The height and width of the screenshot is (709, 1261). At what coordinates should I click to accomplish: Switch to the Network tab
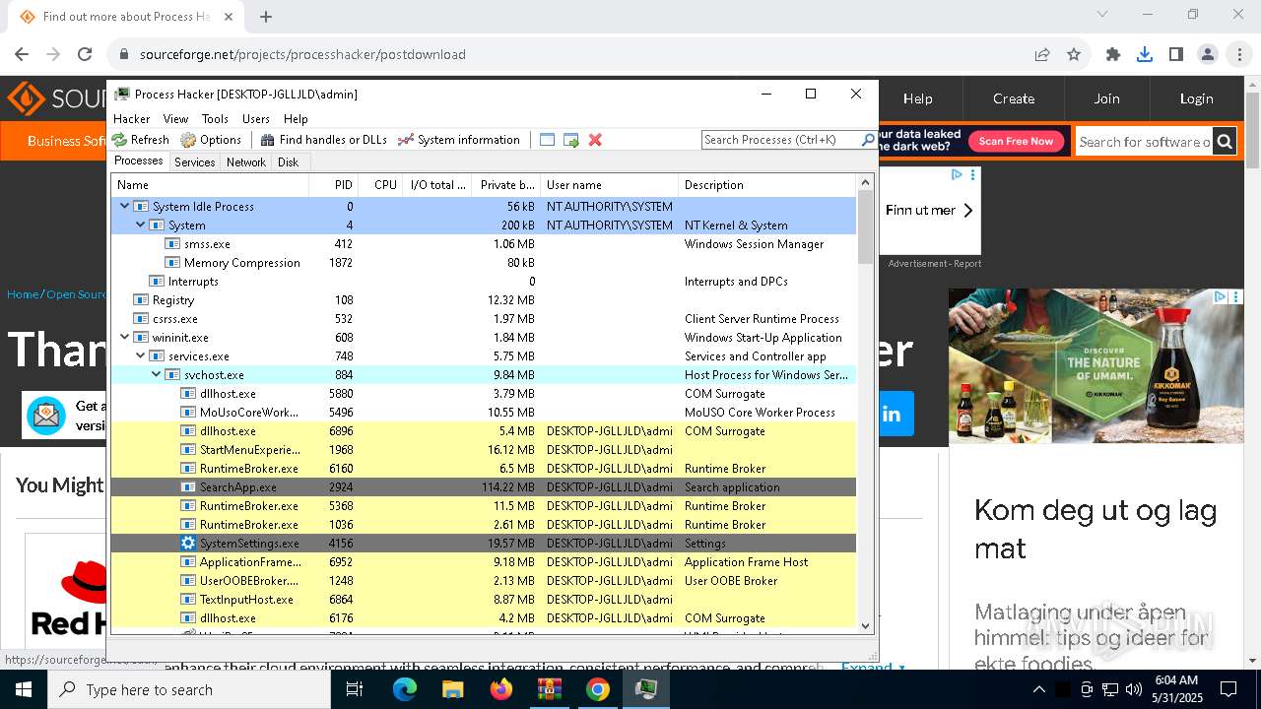tap(245, 162)
